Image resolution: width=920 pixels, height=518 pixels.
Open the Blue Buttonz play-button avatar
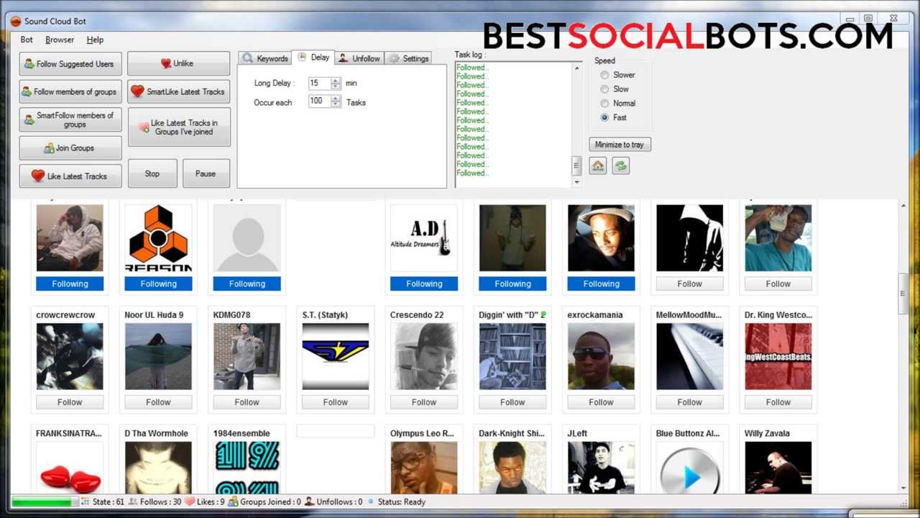tap(689, 468)
